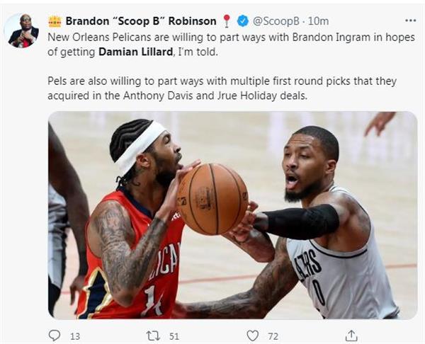Viewport: 425px width, 344px height.
Task: Retweet this post using the retweet icon
Action: (154, 336)
